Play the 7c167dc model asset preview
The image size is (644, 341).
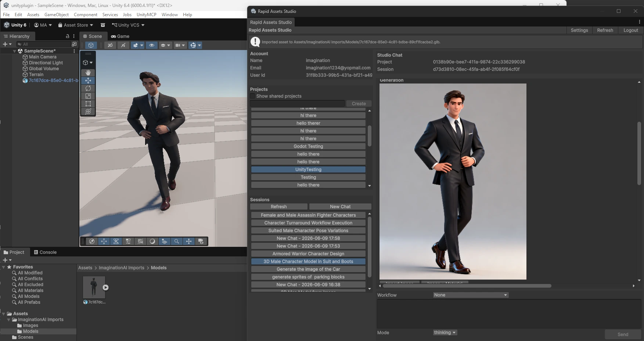tap(106, 288)
